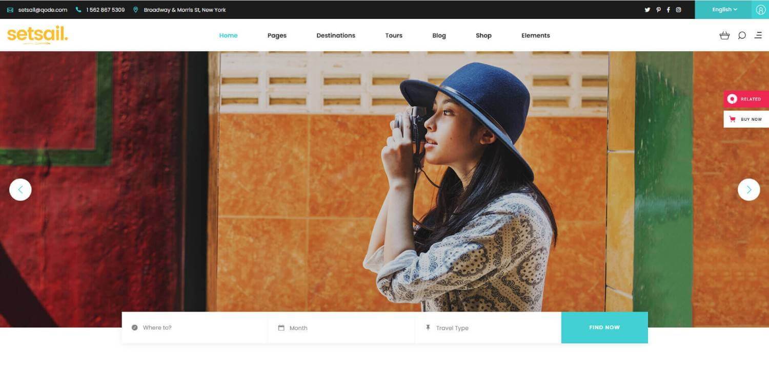Open the Month selector in search bar
769x370 pixels.
[x=297, y=328]
